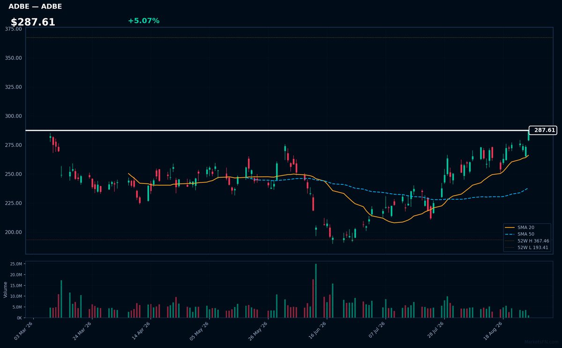Click the 16 Jun '26 date label

click(x=317, y=331)
